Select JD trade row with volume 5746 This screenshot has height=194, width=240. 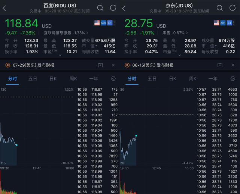pos(217,156)
